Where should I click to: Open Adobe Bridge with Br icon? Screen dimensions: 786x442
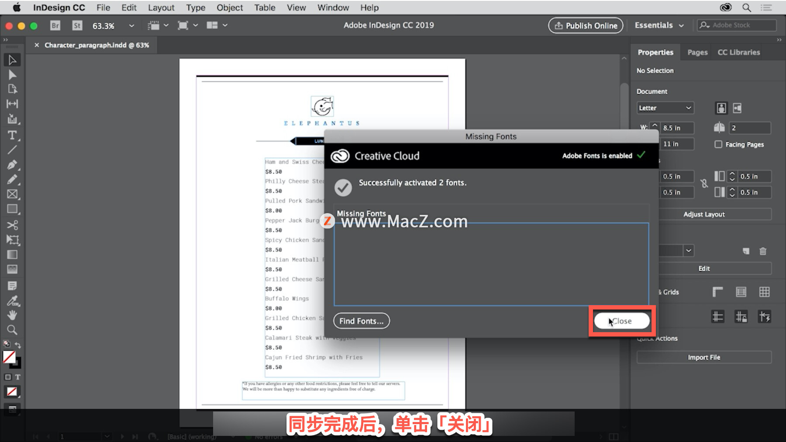pyautogui.click(x=55, y=25)
